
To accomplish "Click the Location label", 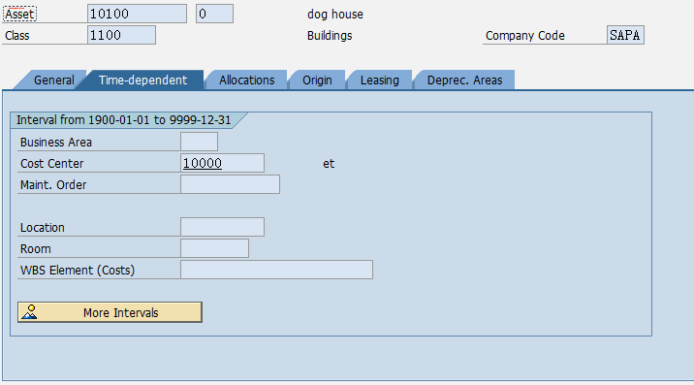I will [43, 227].
